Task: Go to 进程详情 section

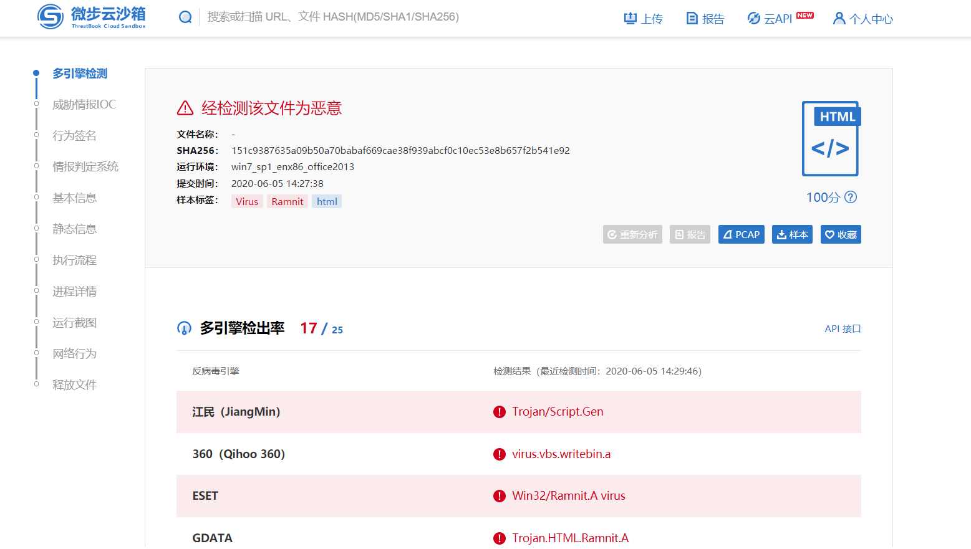Action: pyautogui.click(x=74, y=292)
